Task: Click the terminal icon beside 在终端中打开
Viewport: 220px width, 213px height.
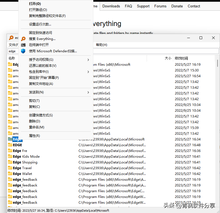Action: coord(23,45)
